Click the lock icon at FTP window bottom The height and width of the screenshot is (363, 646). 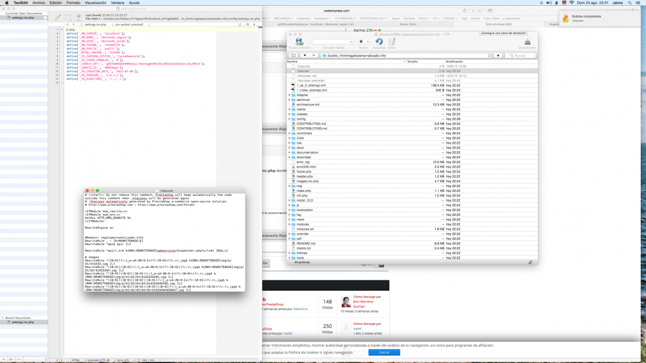530,262
